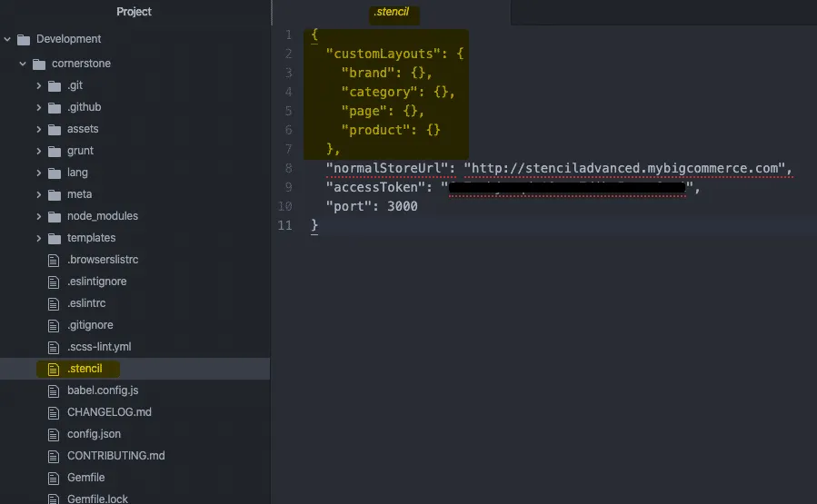Click the .stencil file icon in tree
The width and height of the screenshot is (817, 504).
click(54, 370)
